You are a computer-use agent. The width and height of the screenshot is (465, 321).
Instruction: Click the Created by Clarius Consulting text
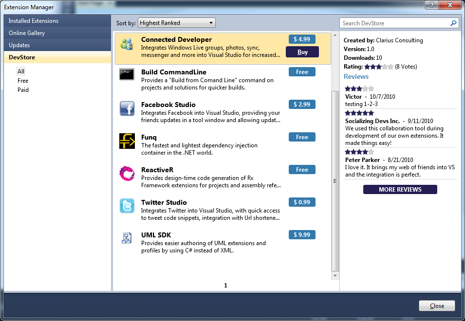click(x=383, y=40)
